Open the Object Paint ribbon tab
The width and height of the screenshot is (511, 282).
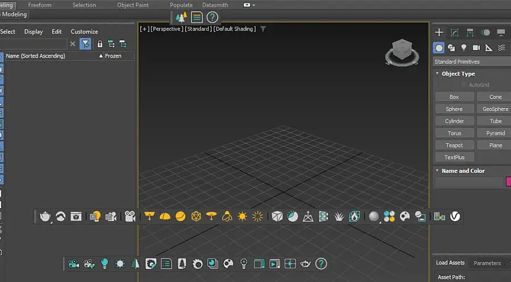133,5
